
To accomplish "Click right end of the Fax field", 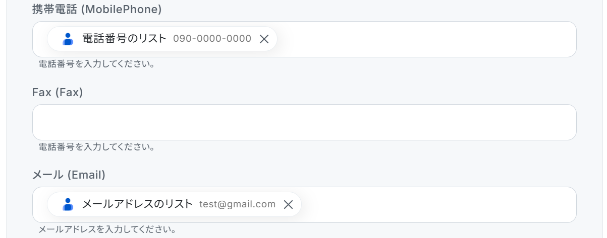I will 560,122.
